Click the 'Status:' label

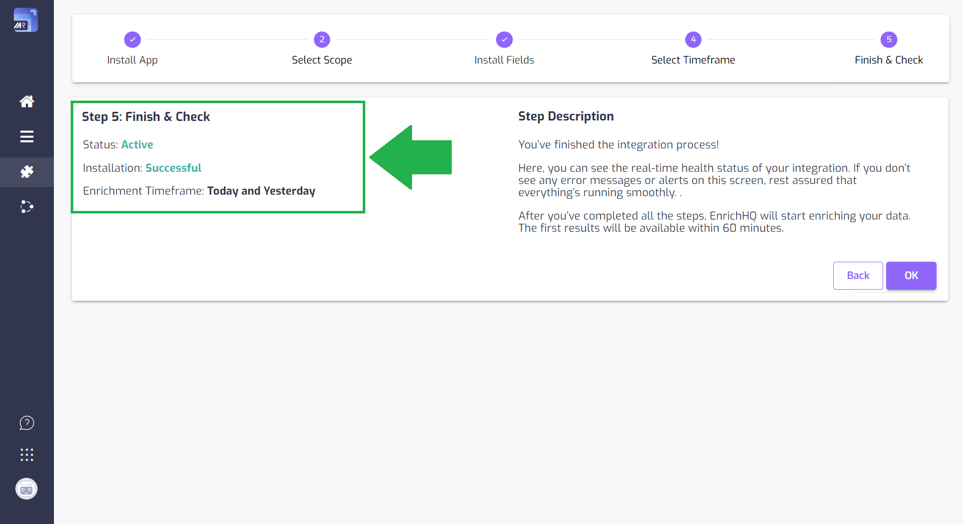(100, 144)
